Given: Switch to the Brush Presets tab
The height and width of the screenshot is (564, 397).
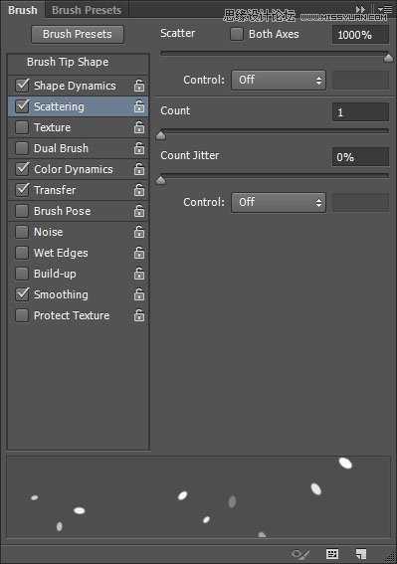Looking at the screenshot, I should point(87,10).
